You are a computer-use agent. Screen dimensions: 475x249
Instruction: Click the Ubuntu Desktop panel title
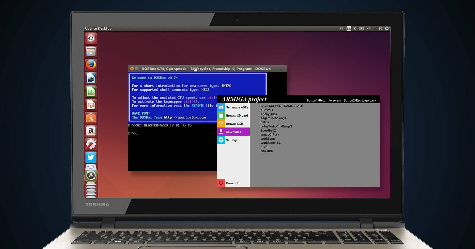coord(98,28)
